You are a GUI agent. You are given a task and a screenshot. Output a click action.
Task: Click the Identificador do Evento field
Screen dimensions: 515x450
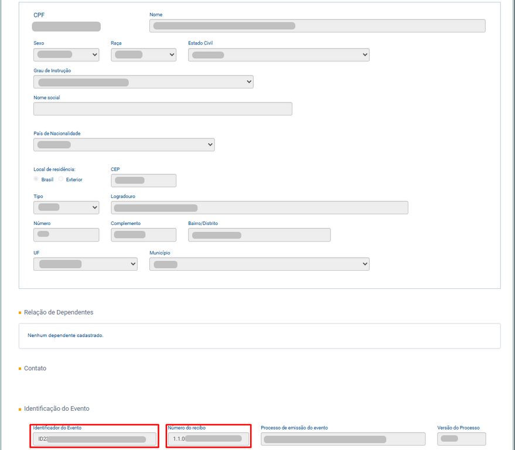(x=95, y=439)
